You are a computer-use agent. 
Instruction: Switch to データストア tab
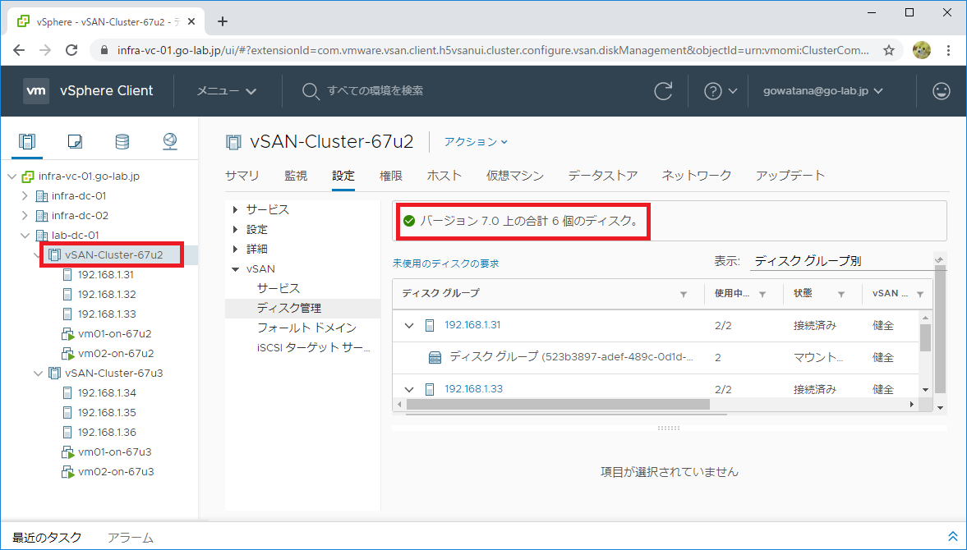603,176
